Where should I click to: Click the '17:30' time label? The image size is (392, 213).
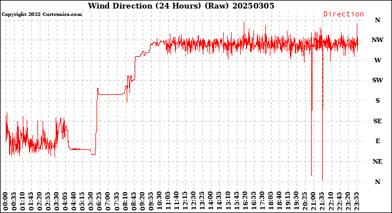pos(262,201)
